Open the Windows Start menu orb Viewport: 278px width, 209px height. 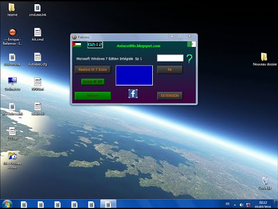coord(7,204)
